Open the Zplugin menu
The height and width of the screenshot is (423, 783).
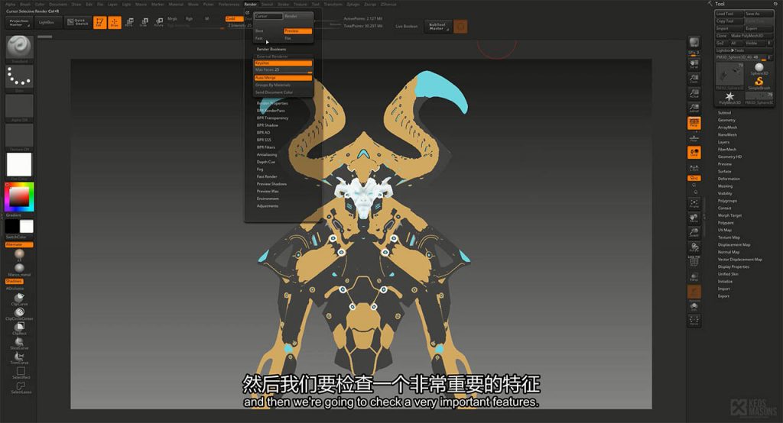(353, 4)
